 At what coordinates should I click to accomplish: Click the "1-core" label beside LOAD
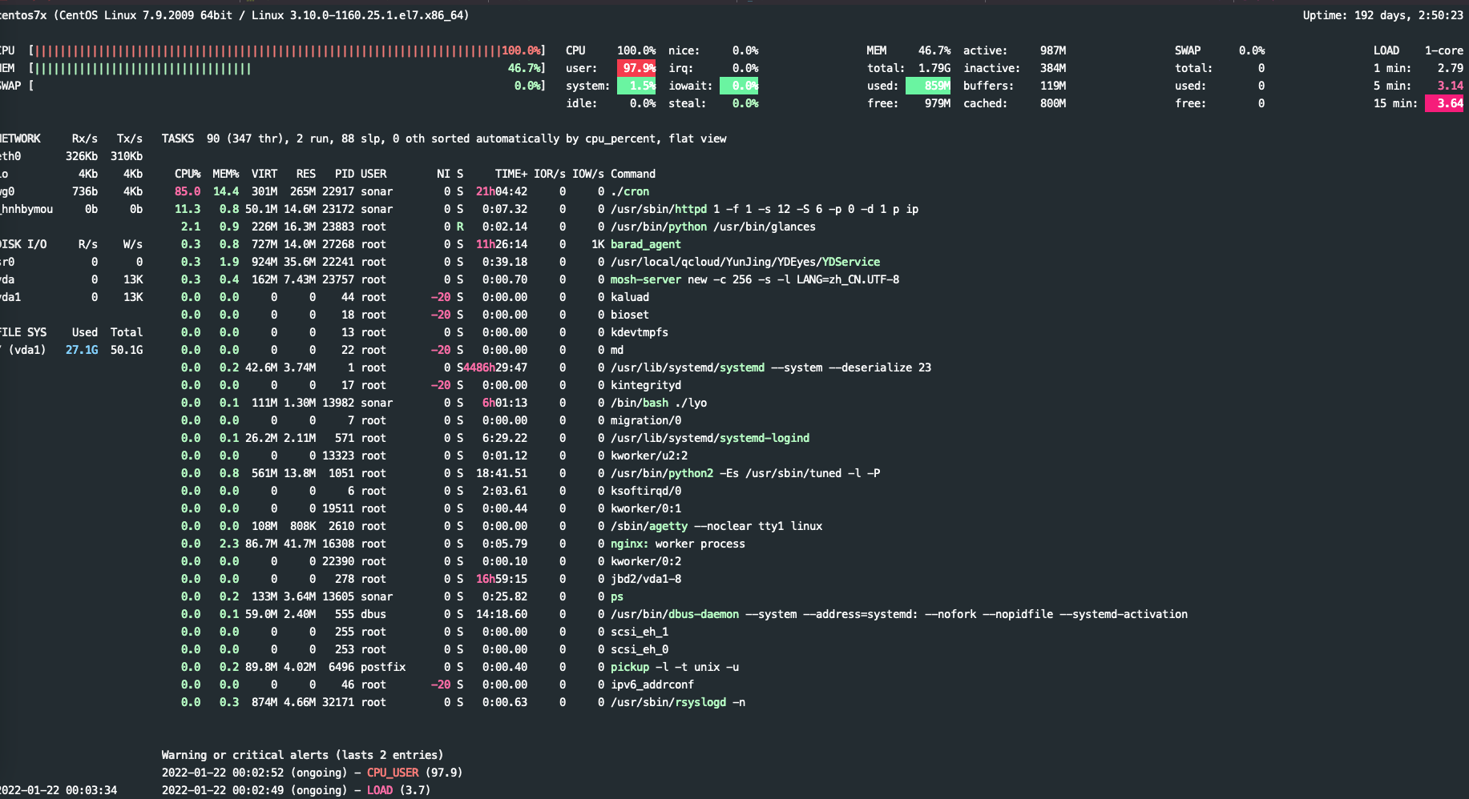coord(1444,50)
